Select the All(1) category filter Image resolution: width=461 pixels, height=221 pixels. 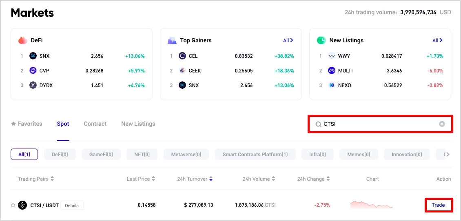(24, 154)
